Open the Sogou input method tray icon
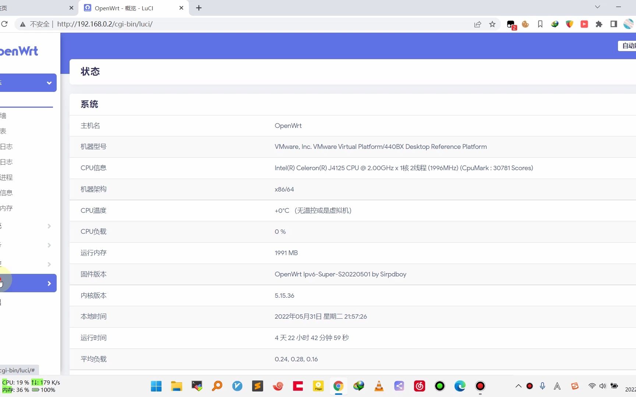 coord(575,386)
